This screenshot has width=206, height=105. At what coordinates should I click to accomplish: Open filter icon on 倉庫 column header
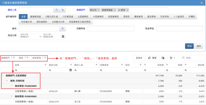click(45, 65)
